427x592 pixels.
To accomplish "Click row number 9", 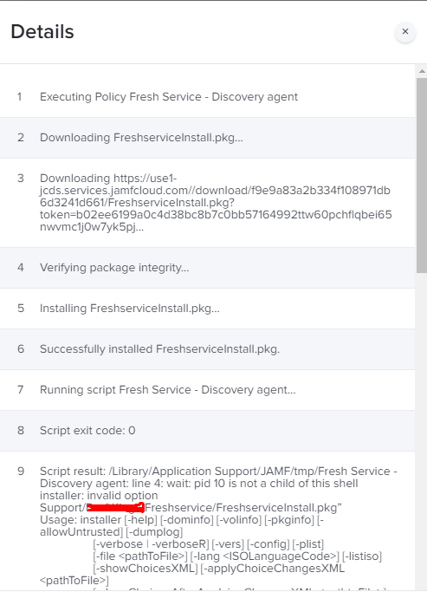I will (21, 472).
